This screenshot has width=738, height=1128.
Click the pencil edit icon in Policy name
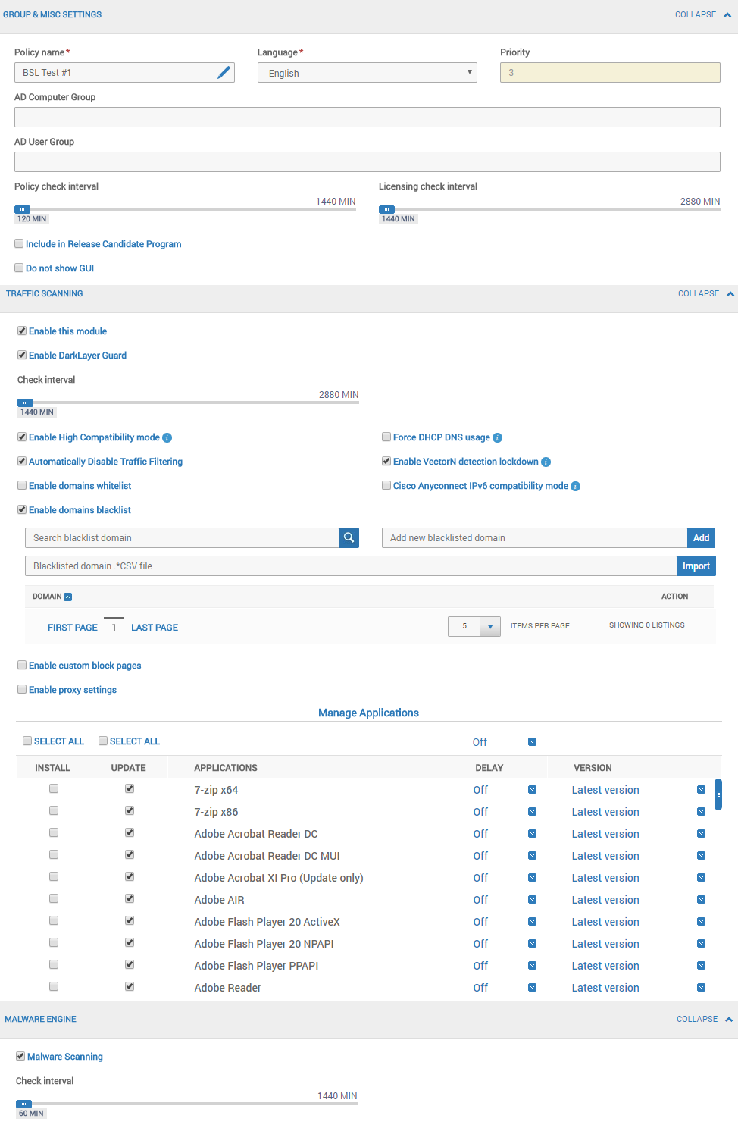tap(224, 73)
